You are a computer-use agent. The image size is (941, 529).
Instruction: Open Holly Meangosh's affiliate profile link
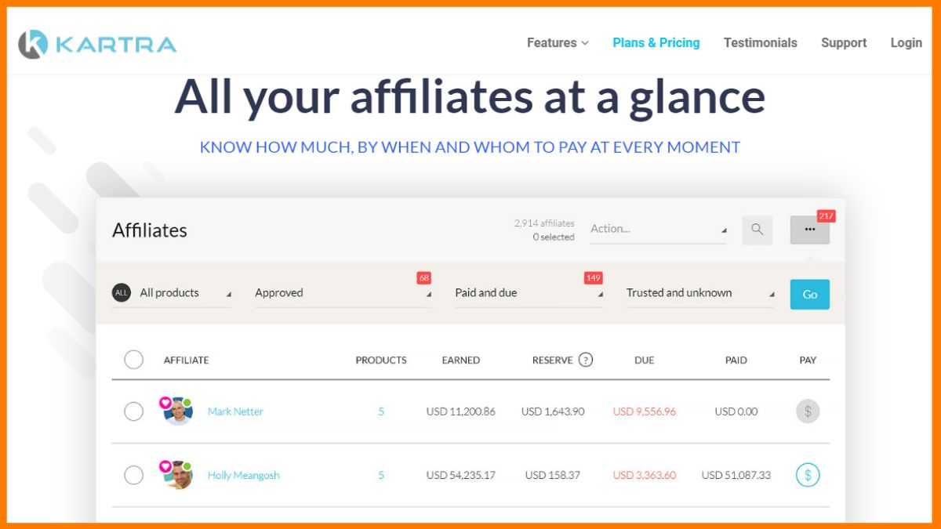pos(243,475)
